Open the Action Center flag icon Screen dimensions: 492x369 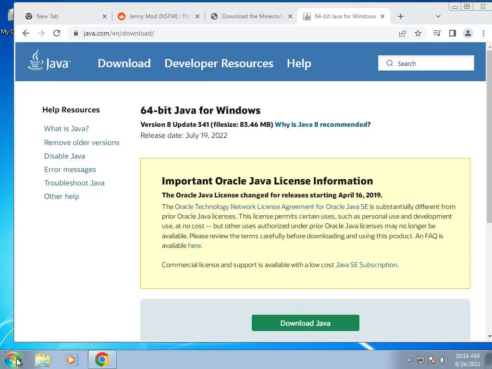(432, 360)
